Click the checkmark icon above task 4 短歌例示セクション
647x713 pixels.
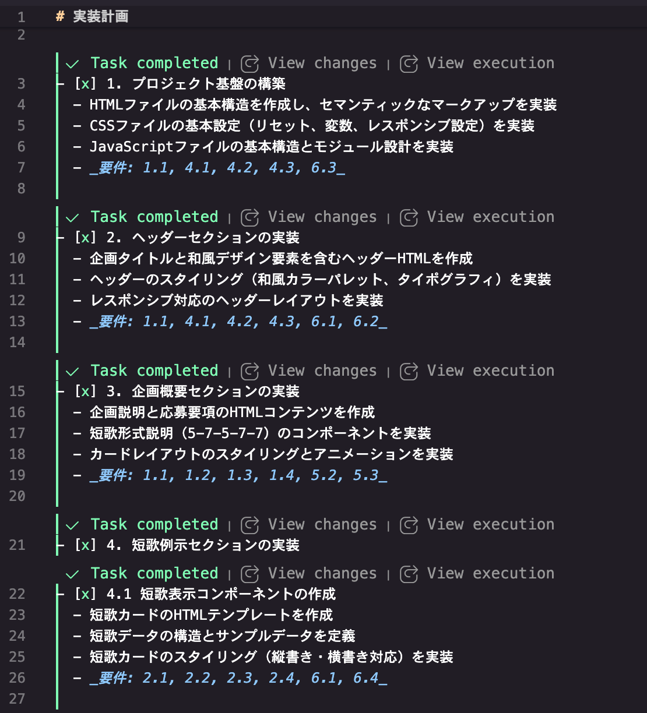(72, 525)
